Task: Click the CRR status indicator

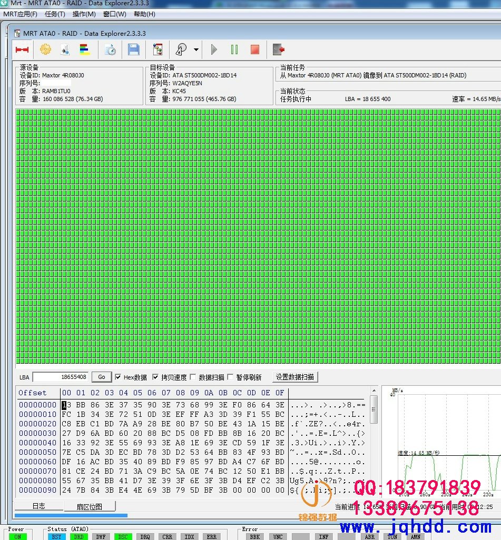Action: [167, 537]
